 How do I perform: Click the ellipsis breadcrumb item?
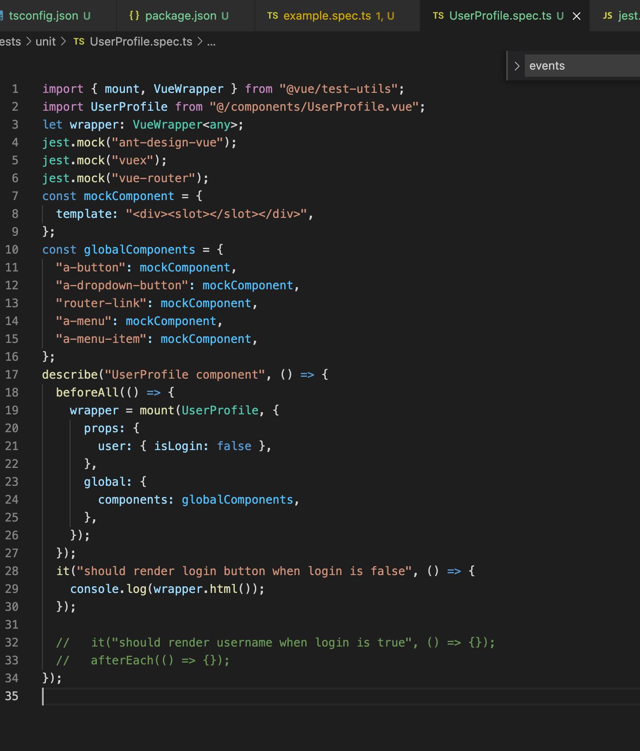pos(212,42)
